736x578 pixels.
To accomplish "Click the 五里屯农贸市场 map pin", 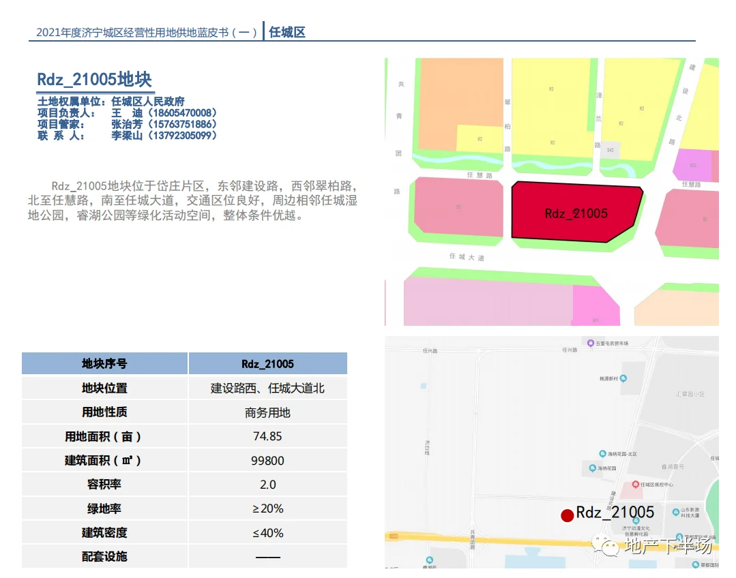I will pos(591,343).
